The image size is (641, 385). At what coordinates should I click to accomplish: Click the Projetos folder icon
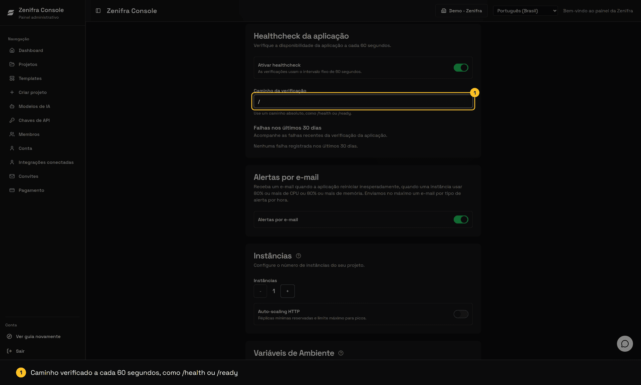point(12,64)
